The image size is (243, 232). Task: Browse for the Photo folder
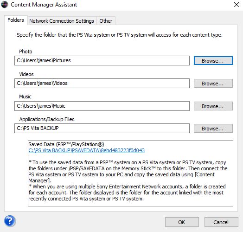213,61
